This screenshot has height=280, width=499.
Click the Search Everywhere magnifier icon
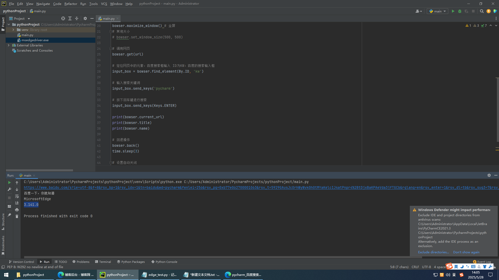pyautogui.click(x=482, y=11)
